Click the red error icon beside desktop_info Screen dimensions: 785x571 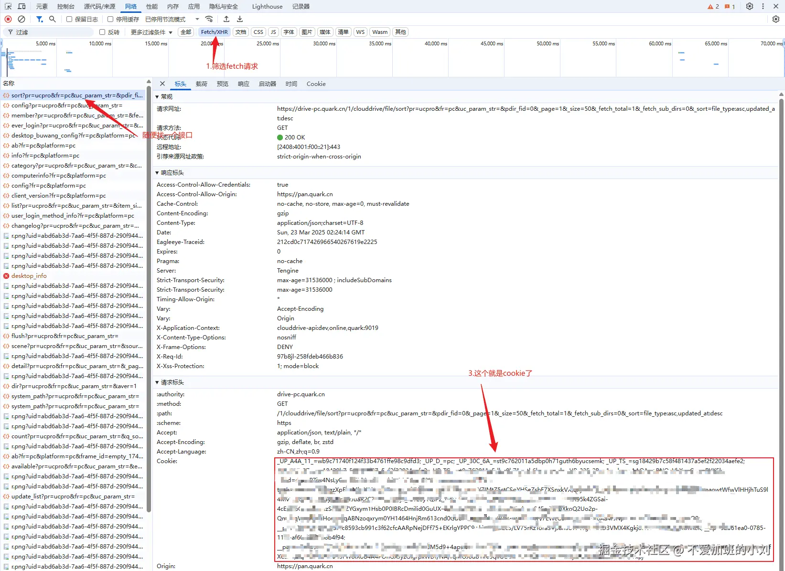pos(6,276)
